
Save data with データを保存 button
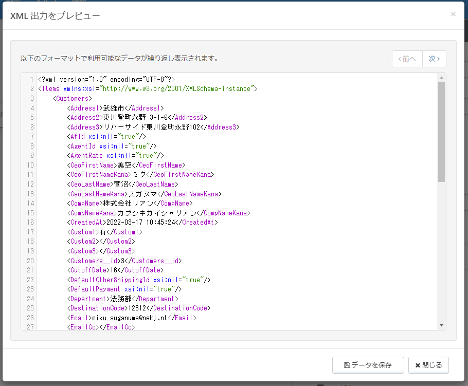click(x=368, y=365)
